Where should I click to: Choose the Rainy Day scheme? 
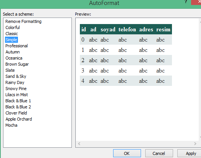click(x=15, y=82)
